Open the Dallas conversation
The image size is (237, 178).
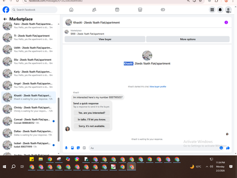pyautogui.click(x=28, y=133)
